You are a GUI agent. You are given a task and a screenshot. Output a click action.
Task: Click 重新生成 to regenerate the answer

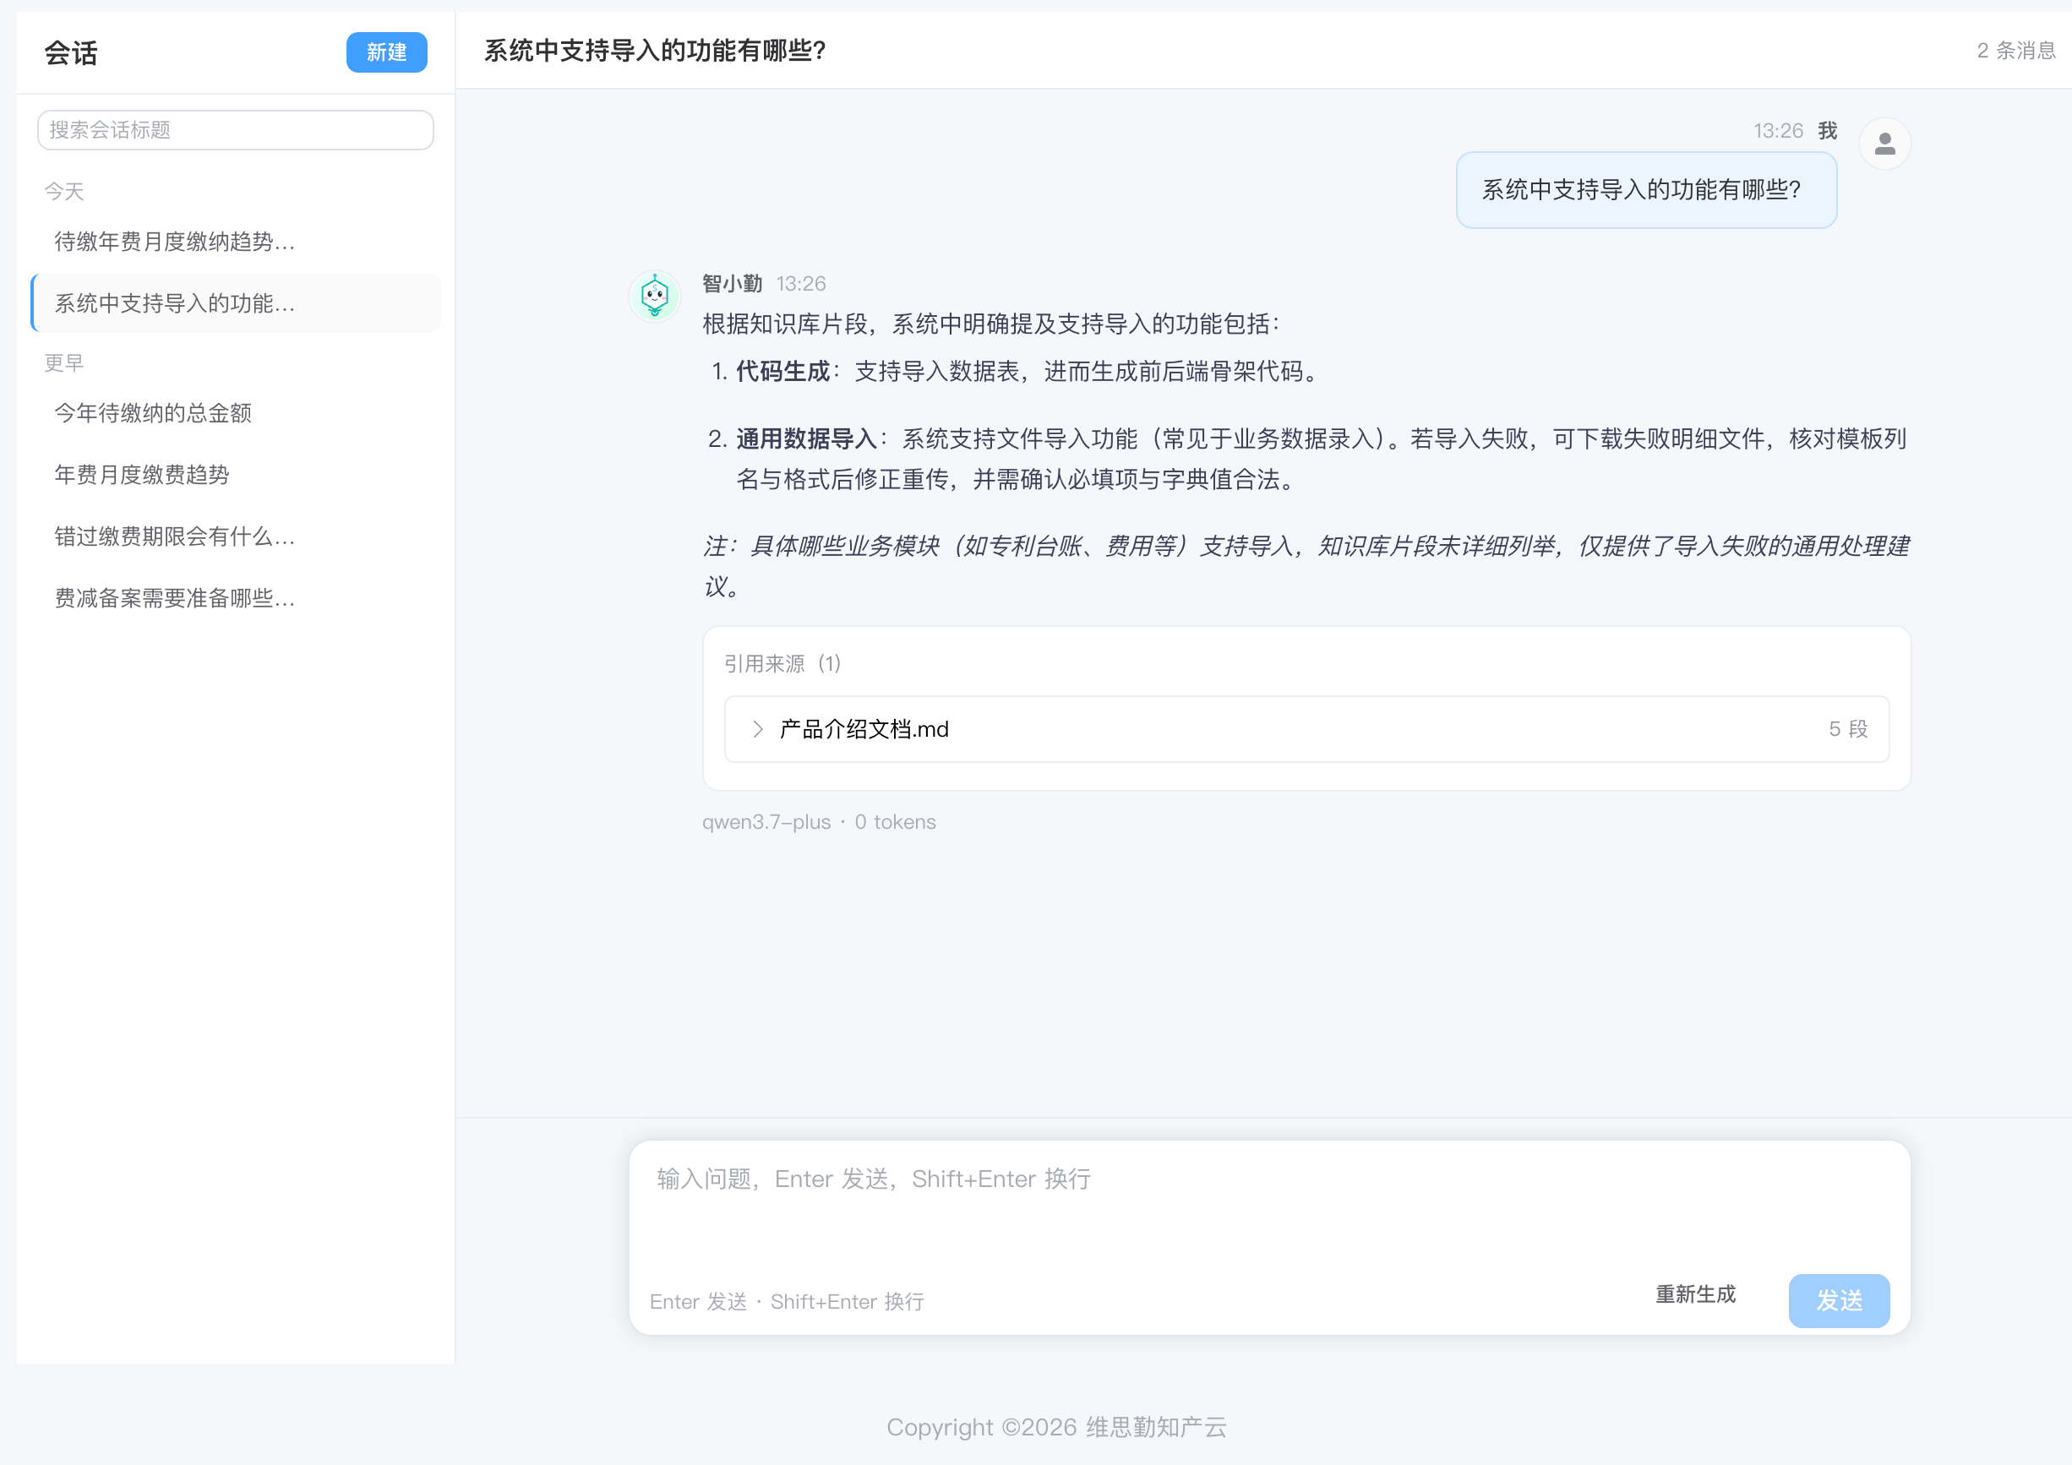(1695, 1294)
